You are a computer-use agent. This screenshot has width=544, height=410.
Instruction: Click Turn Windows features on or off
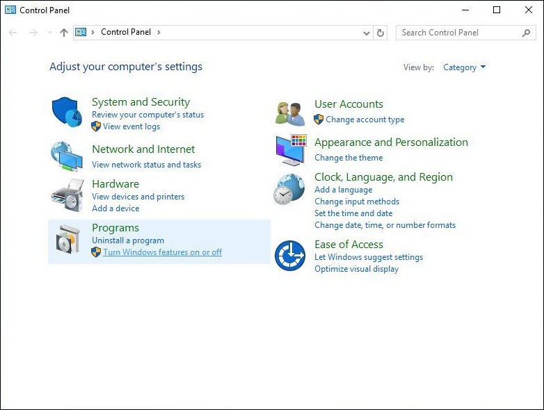point(162,252)
